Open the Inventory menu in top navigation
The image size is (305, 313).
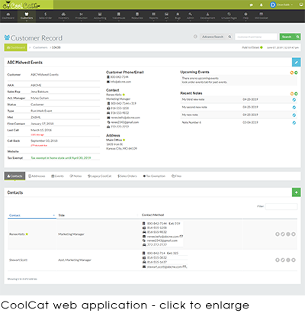pyautogui.click(x=63, y=16)
